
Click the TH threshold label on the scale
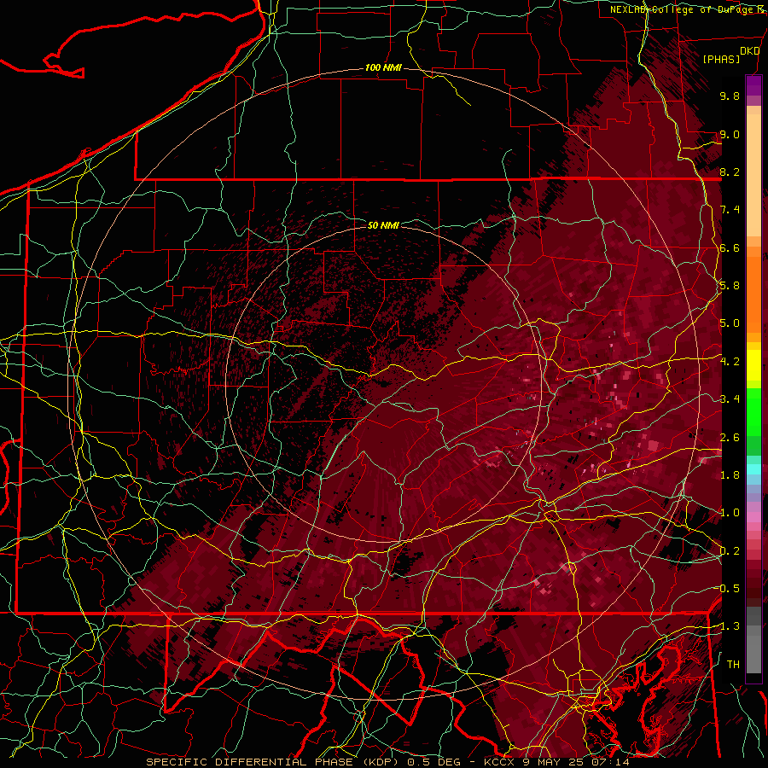(x=733, y=665)
